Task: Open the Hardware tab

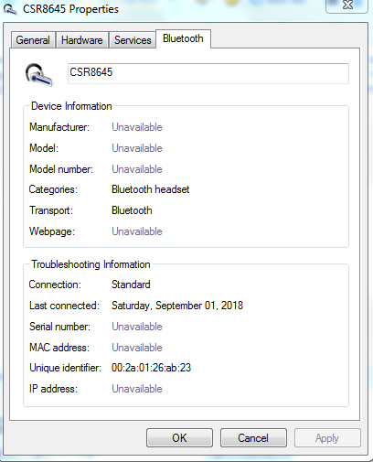Action: [81, 40]
